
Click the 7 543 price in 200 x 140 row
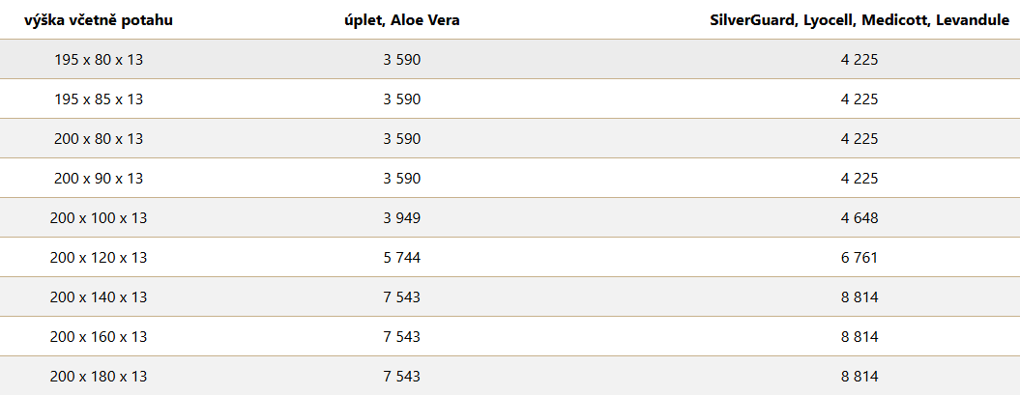(x=402, y=297)
